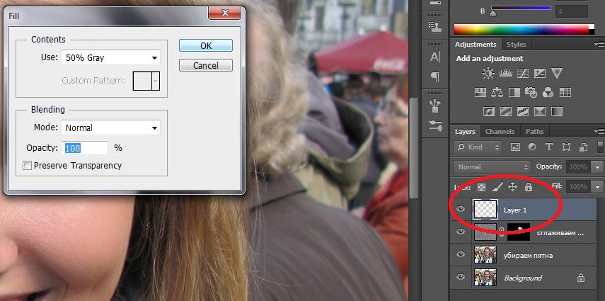Toggle lock position
The image size is (605, 301).
512,188
